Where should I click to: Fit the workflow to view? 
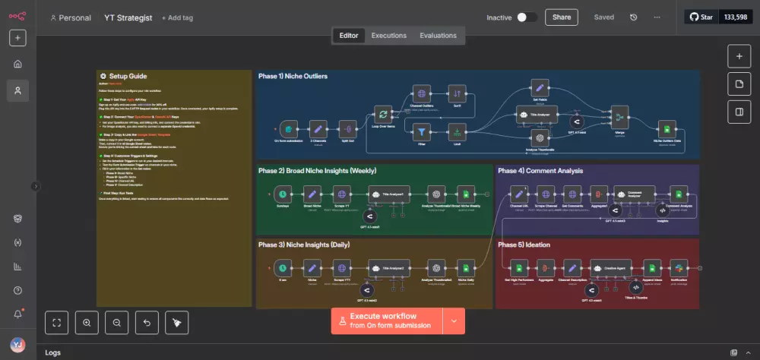[x=57, y=323]
